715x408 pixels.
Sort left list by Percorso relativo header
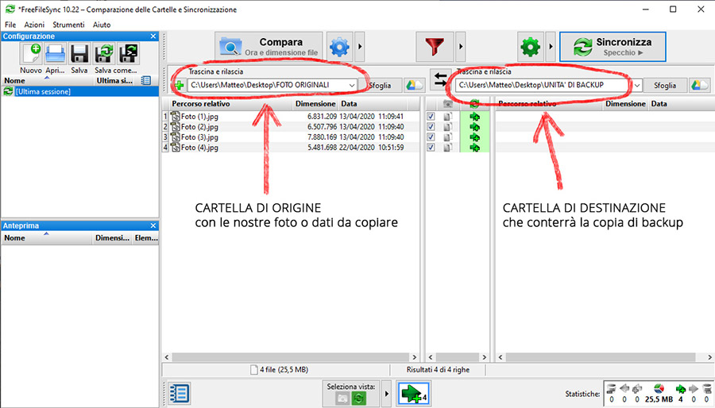click(x=230, y=104)
